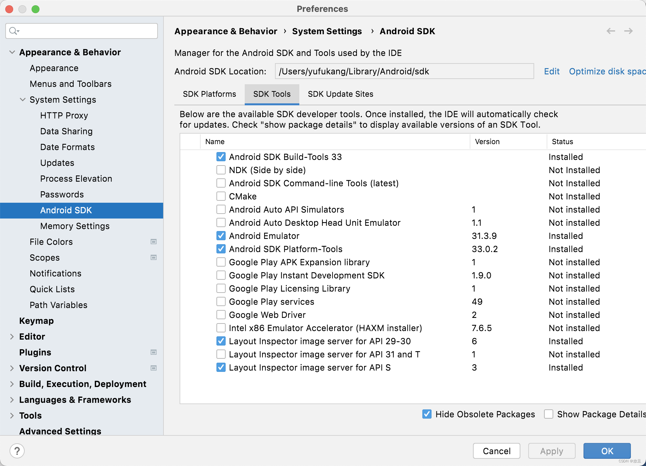Click project-level icon beside Version Control

(153, 368)
